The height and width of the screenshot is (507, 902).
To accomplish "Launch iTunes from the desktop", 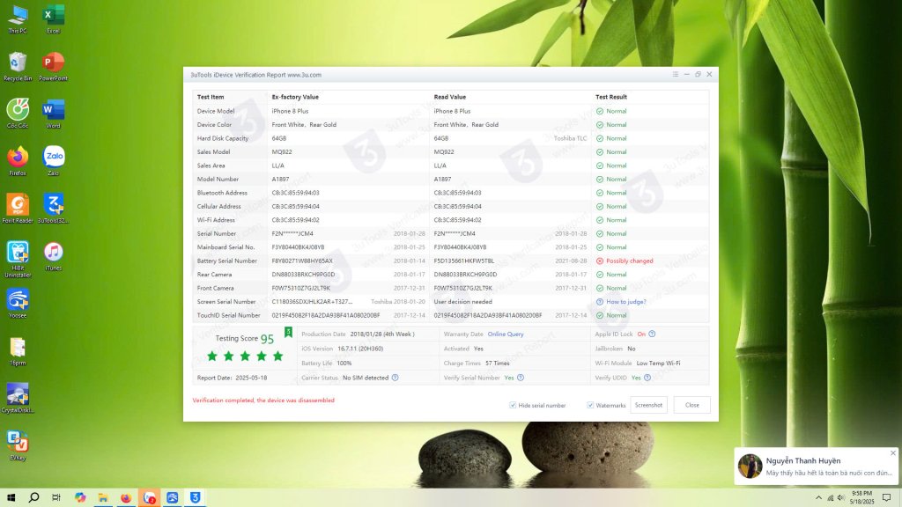I will (54, 256).
